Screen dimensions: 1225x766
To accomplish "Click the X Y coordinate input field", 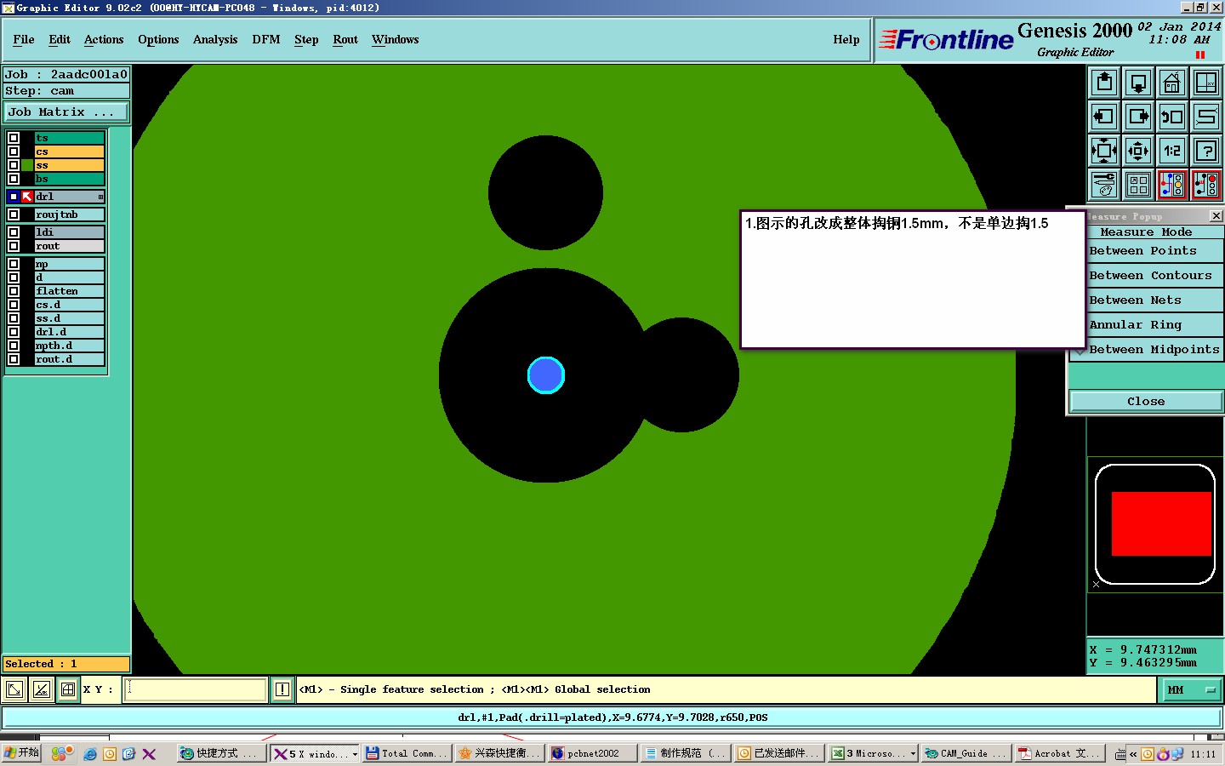I will pyautogui.click(x=197, y=689).
